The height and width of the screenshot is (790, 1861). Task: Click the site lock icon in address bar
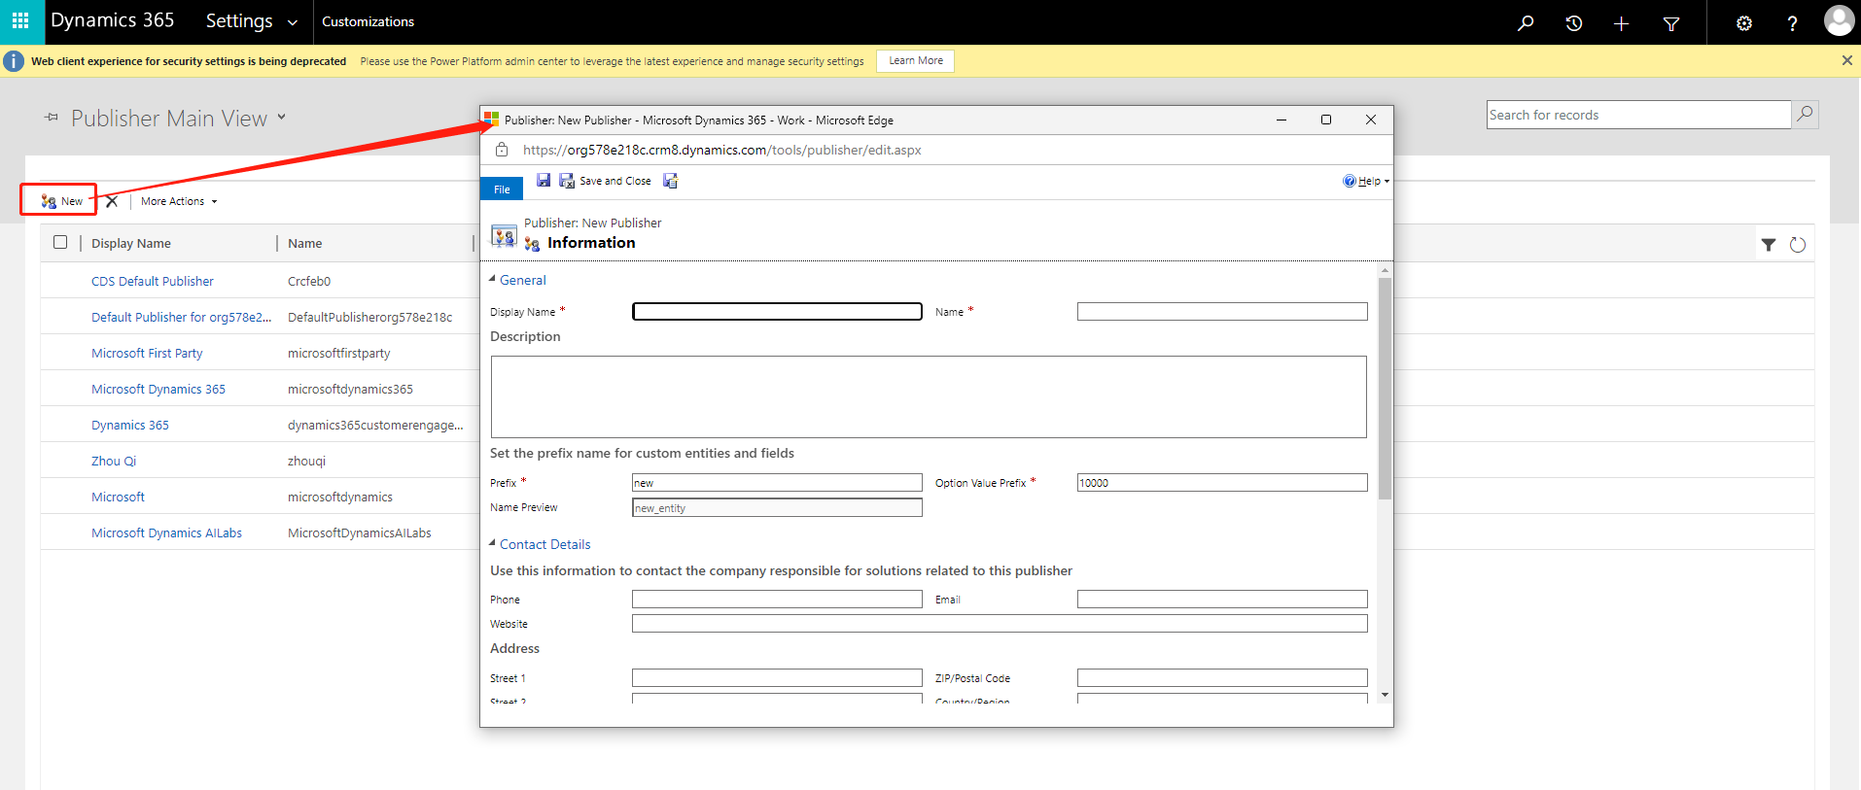(x=502, y=150)
